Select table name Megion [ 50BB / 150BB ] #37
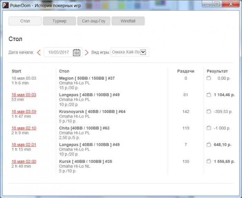 tap(87, 78)
